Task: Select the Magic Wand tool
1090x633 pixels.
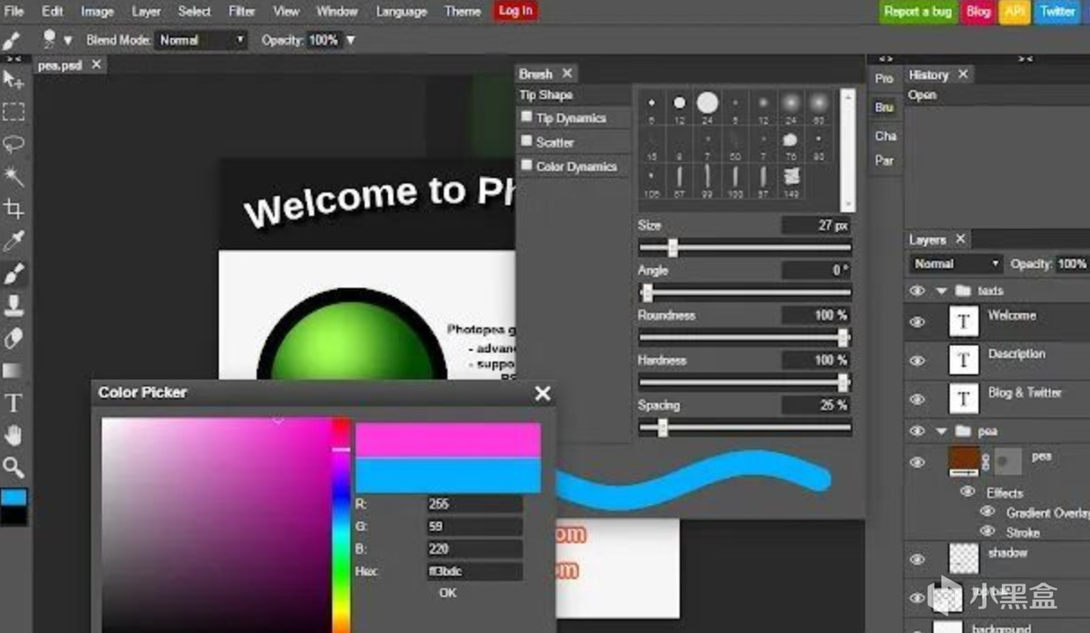Action: pos(14,176)
